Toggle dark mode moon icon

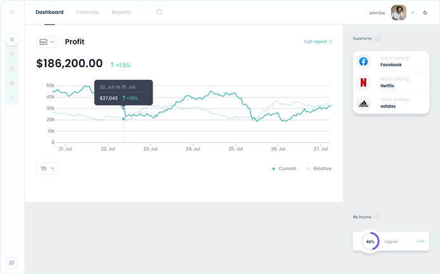click(x=425, y=13)
